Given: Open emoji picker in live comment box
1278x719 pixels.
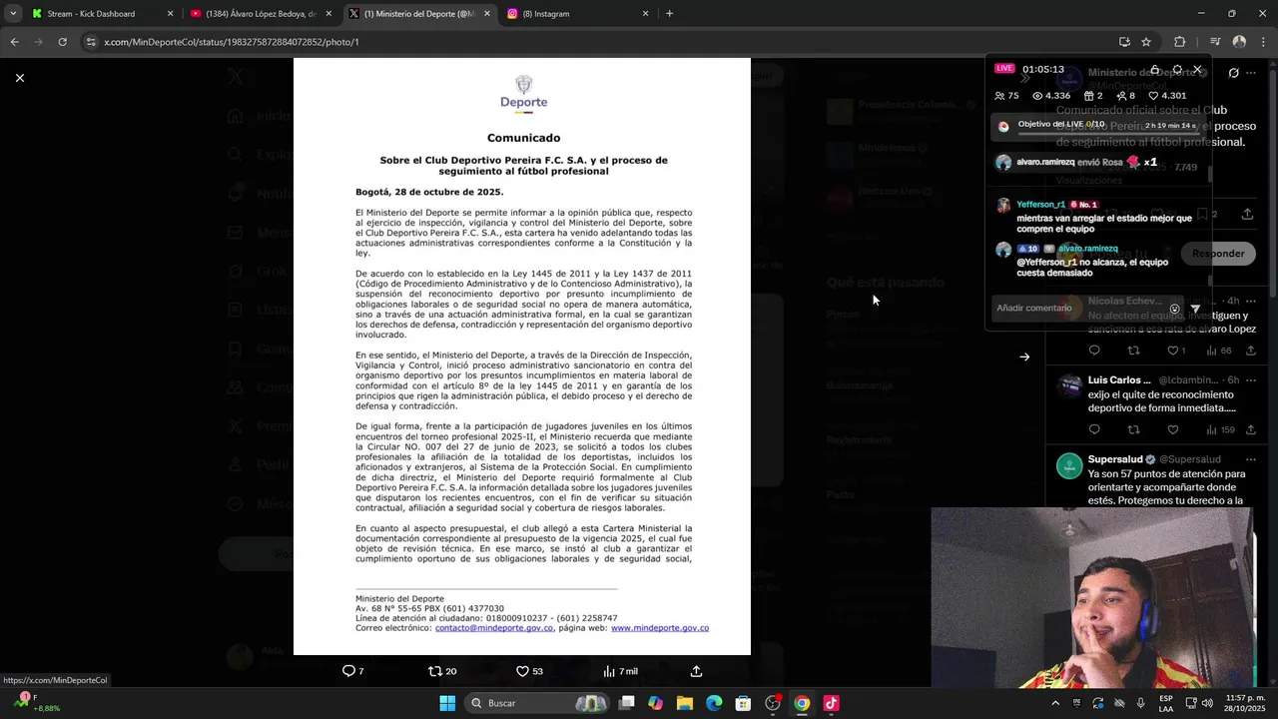Looking at the screenshot, I should coord(1174,309).
